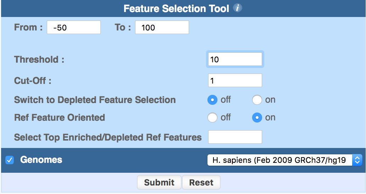Open the H. sapiens genome dropdown
The width and height of the screenshot is (366, 194).
point(284,160)
